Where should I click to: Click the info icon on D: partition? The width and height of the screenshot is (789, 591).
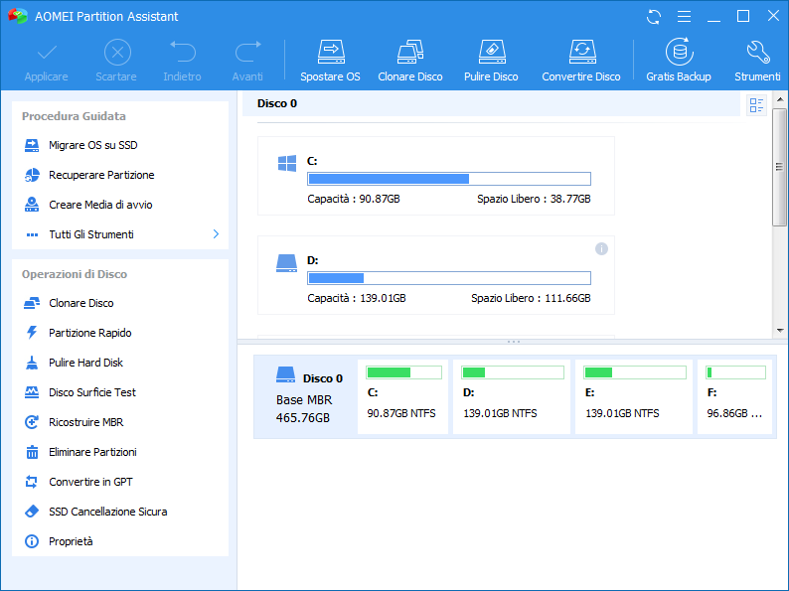pyautogui.click(x=601, y=248)
